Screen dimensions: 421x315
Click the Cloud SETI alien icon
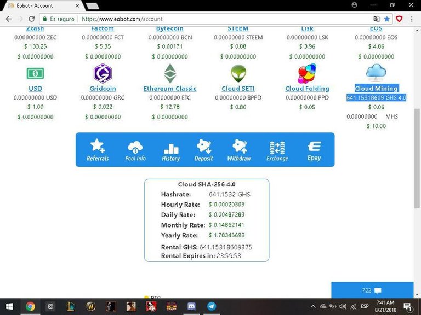pyautogui.click(x=238, y=73)
